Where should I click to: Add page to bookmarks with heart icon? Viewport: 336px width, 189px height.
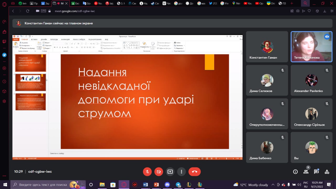[309, 11]
